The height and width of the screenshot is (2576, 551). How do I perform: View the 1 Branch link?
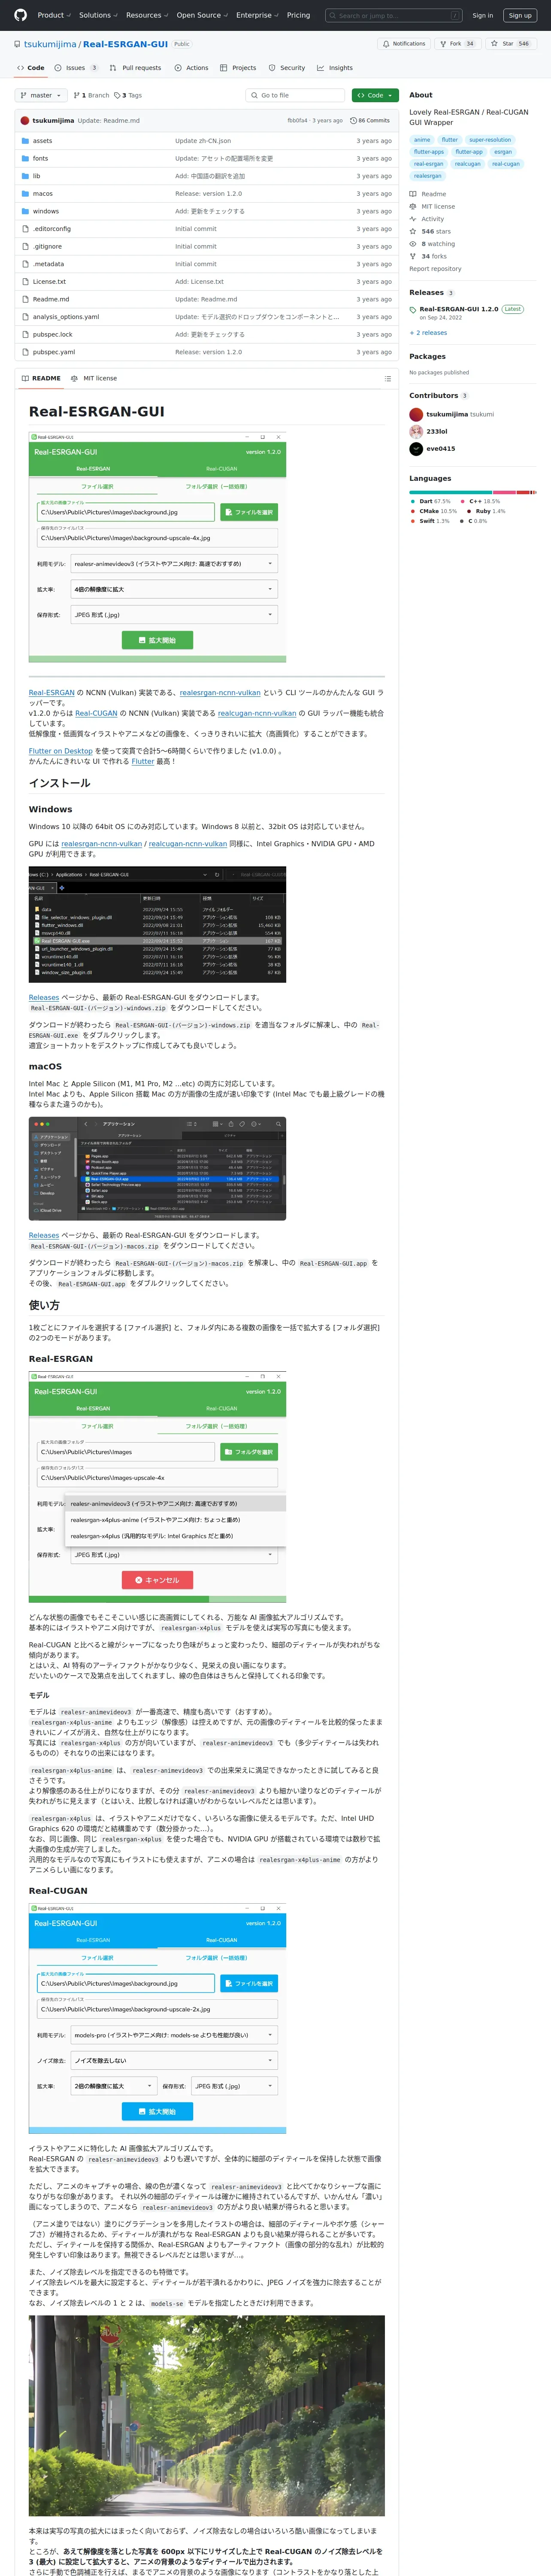pos(92,95)
